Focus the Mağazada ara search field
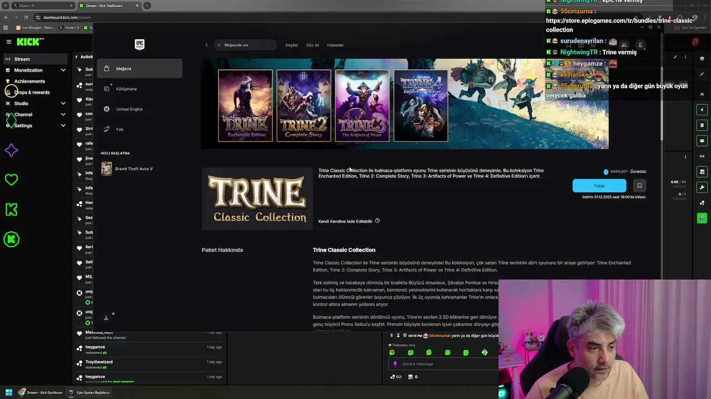This screenshot has width=711, height=399. pos(244,45)
